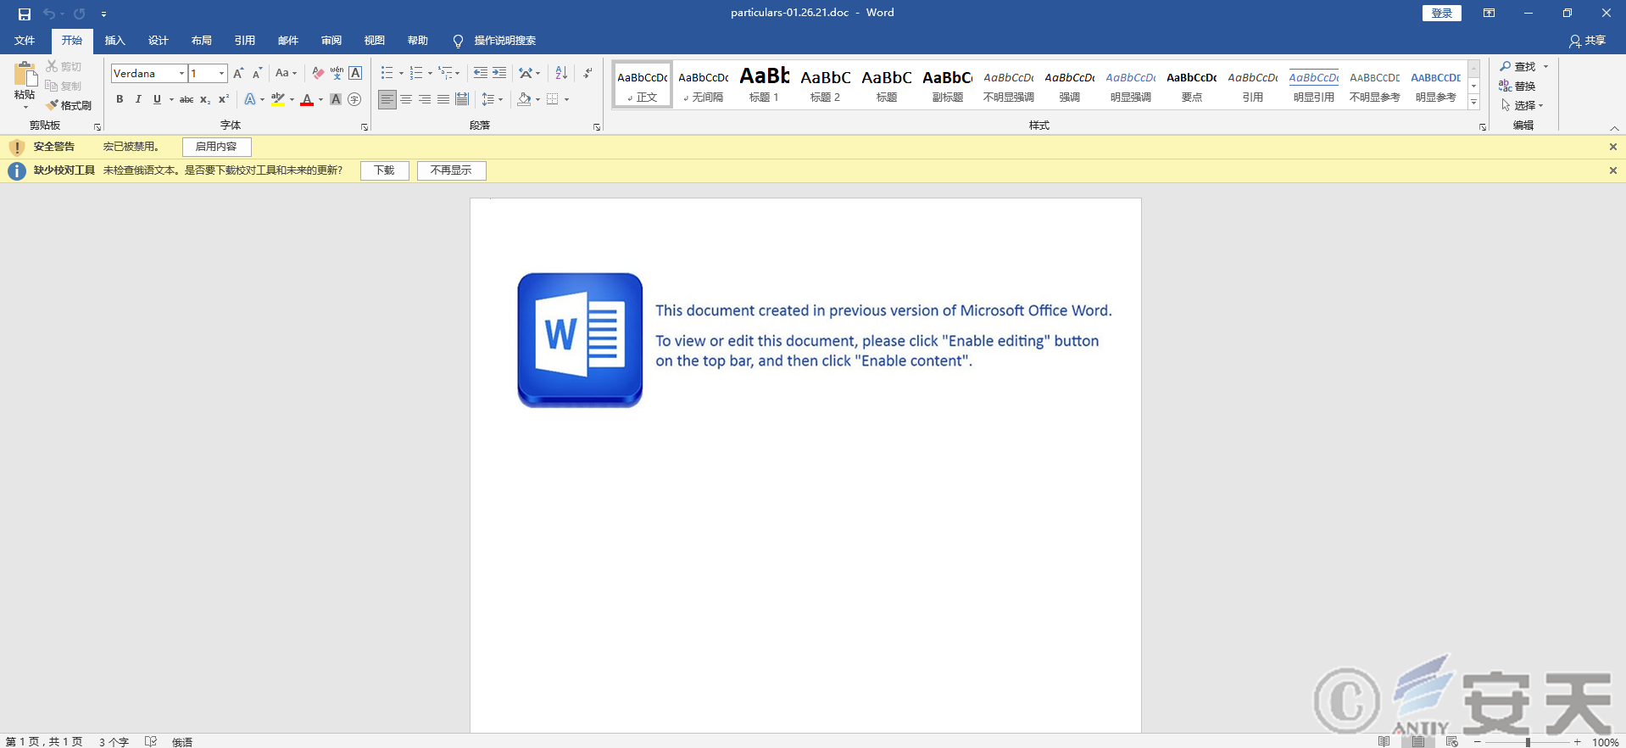
Task: Open line spacing options icon
Action: 488,99
